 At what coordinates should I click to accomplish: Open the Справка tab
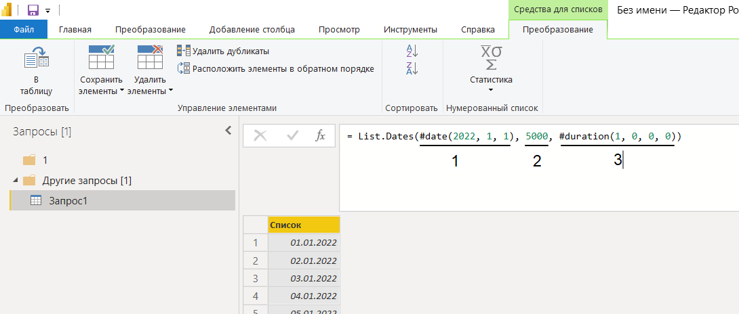coord(478,30)
